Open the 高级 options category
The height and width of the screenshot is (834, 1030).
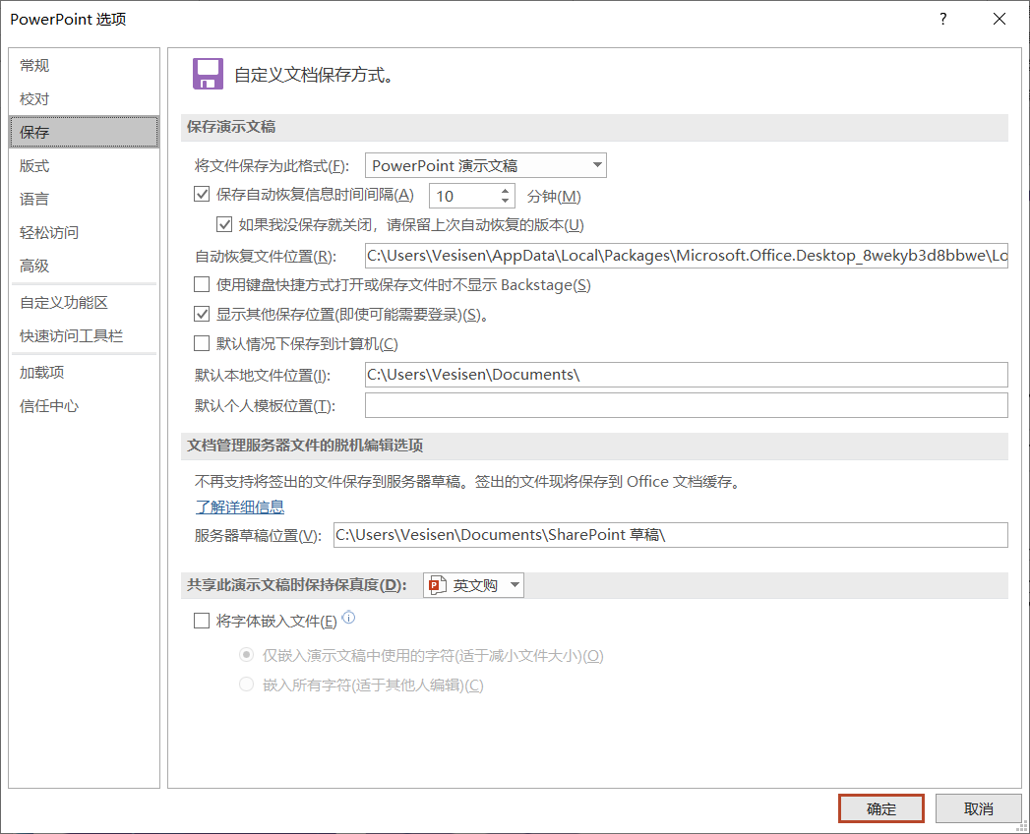[84, 266]
